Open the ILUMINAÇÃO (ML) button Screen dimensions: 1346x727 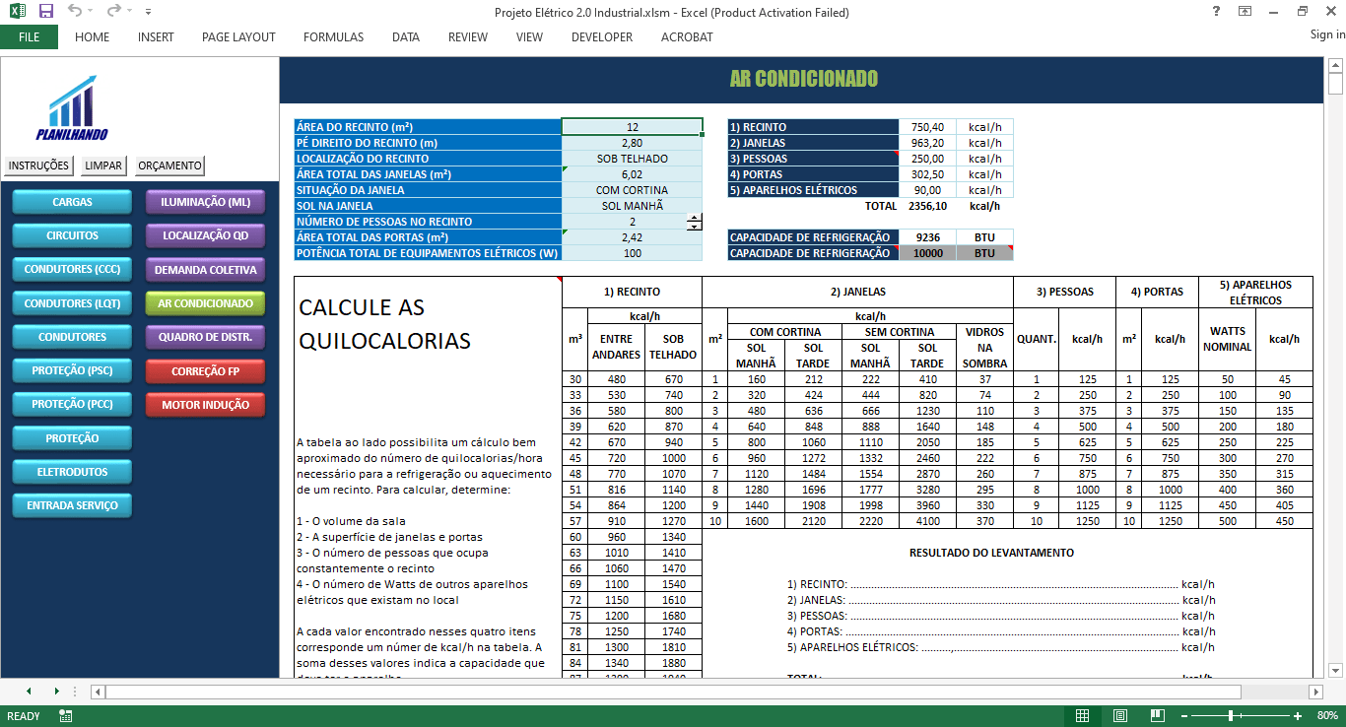click(x=206, y=202)
